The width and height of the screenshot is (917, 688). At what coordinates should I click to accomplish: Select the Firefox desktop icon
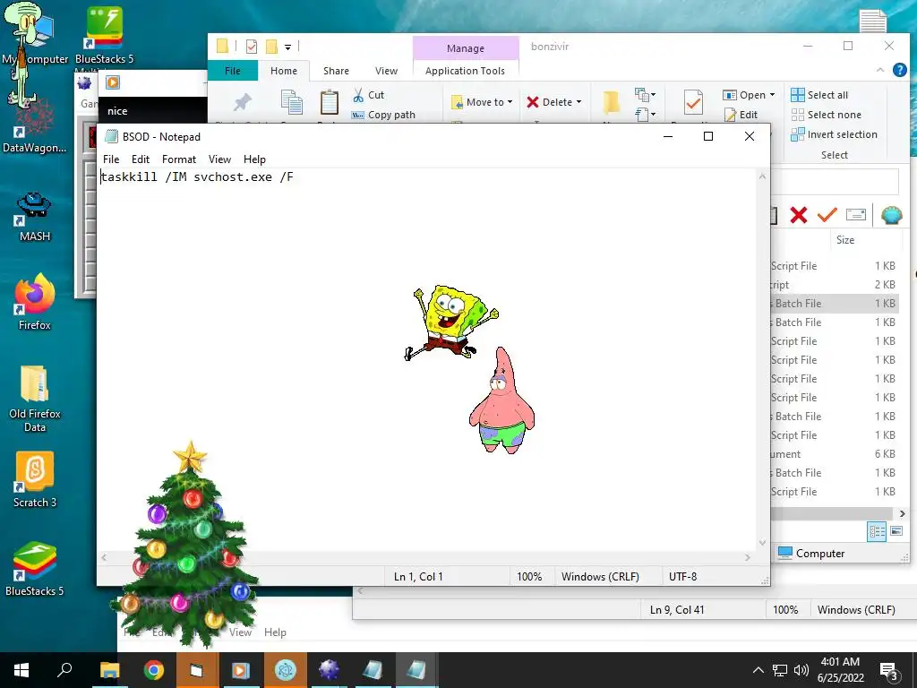point(35,303)
